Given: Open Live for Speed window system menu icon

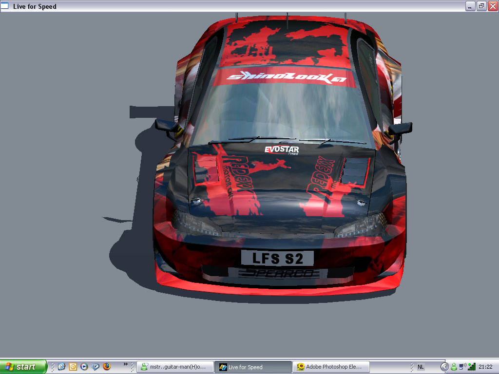Looking at the screenshot, I should (5, 6).
